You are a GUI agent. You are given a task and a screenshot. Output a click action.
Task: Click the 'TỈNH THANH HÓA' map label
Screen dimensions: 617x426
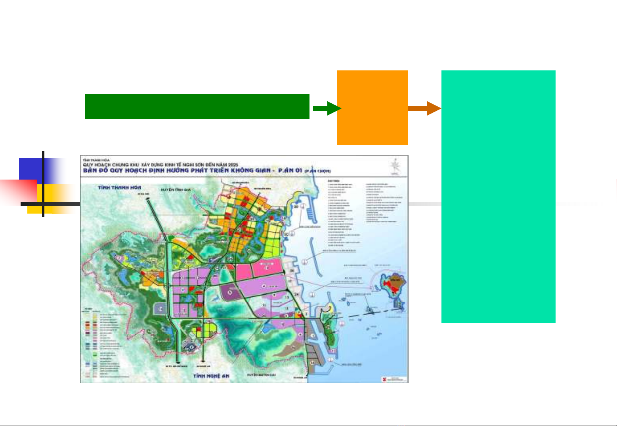pyautogui.click(x=119, y=187)
